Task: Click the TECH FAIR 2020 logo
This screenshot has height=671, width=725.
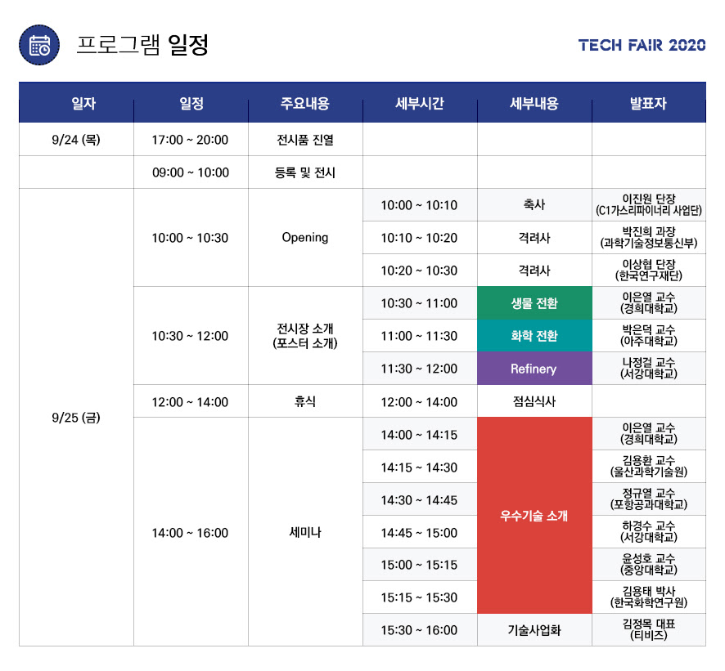Action: [x=642, y=46]
